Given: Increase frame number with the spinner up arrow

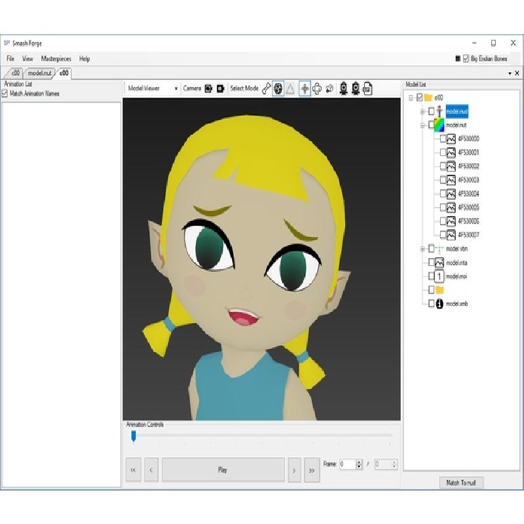Looking at the screenshot, I should [359, 462].
